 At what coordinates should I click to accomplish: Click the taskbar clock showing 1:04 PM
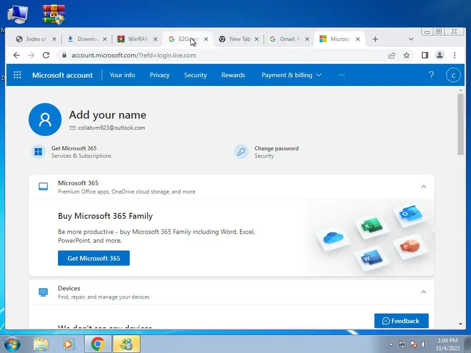pos(448,344)
